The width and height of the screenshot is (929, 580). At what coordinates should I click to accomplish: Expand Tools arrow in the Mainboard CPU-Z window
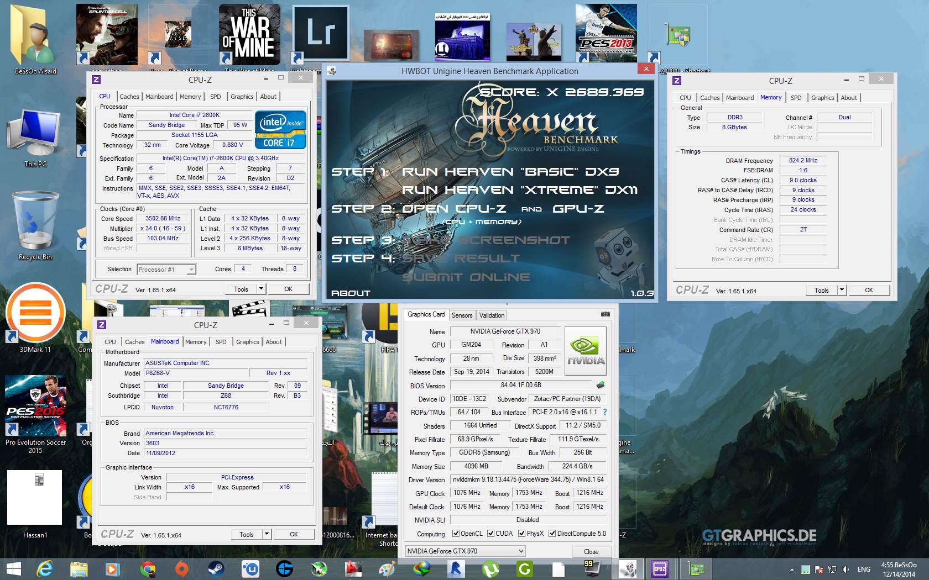point(267,534)
